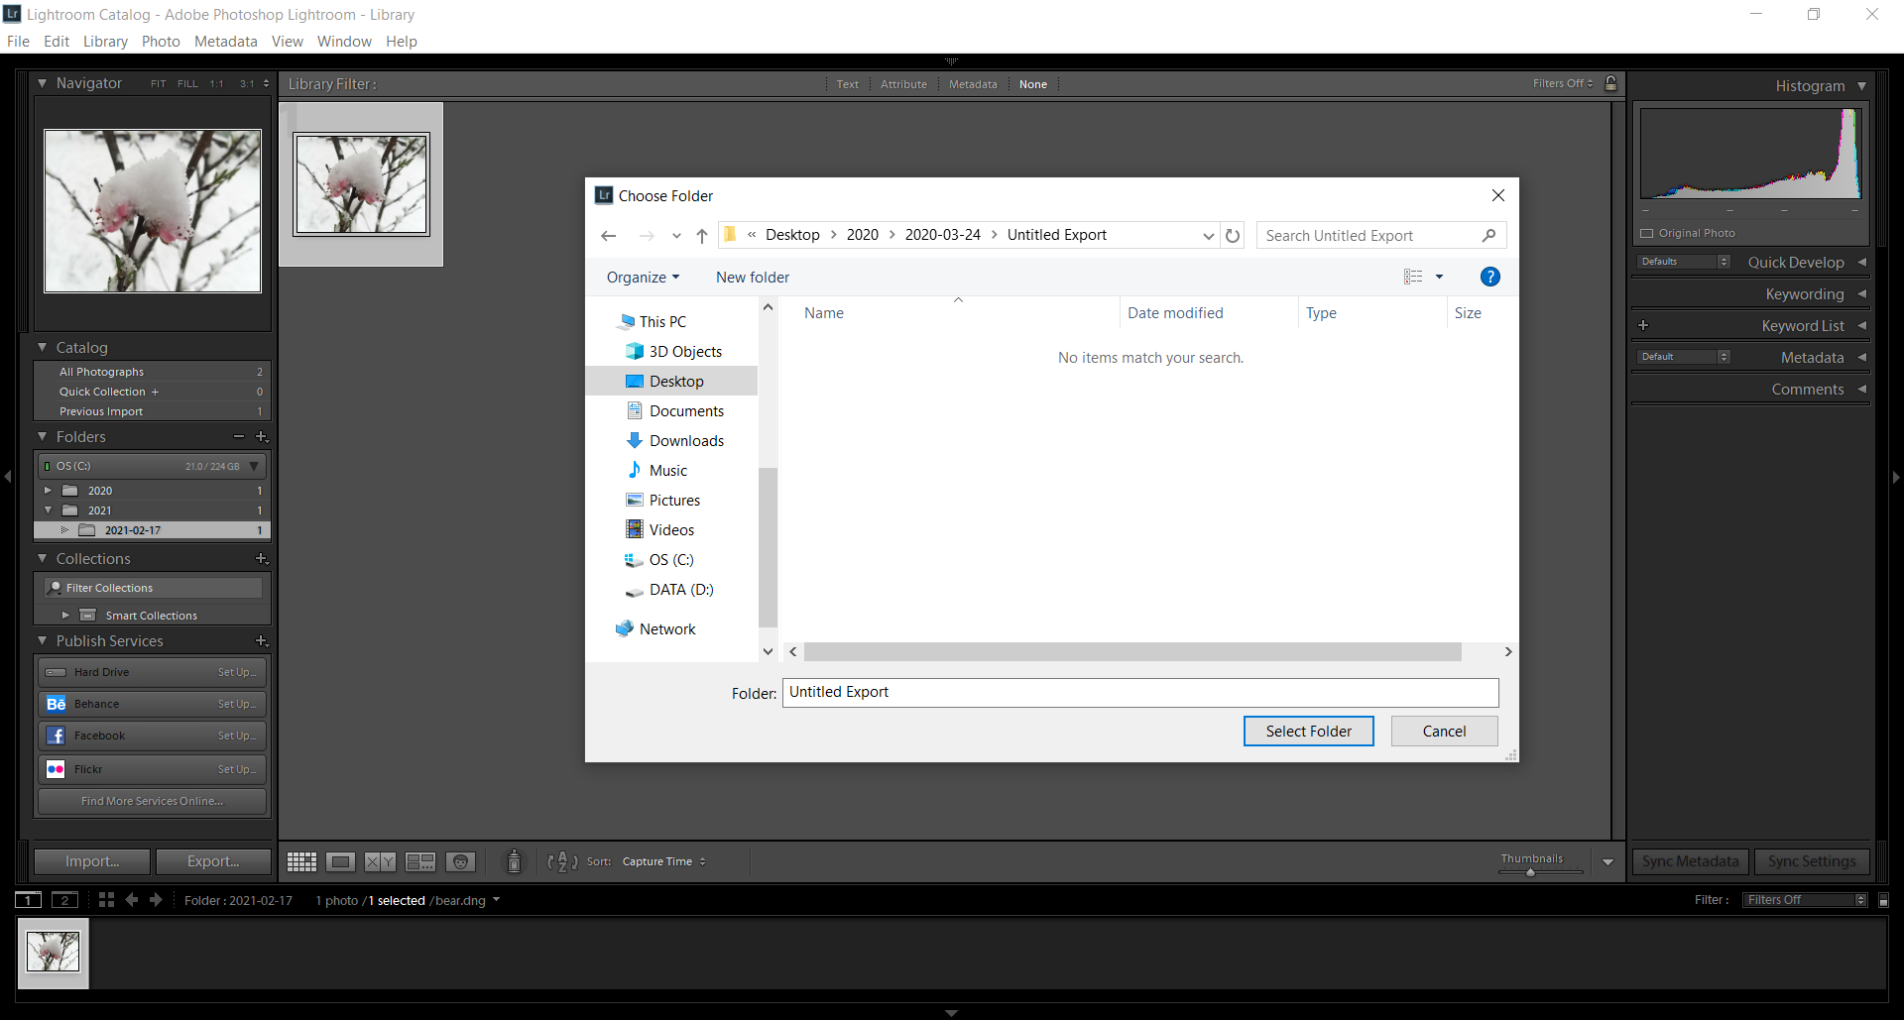This screenshot has height=1020, width=1904.
Task: Open Survey view icon in toolbar
Action: coord(420,861)
